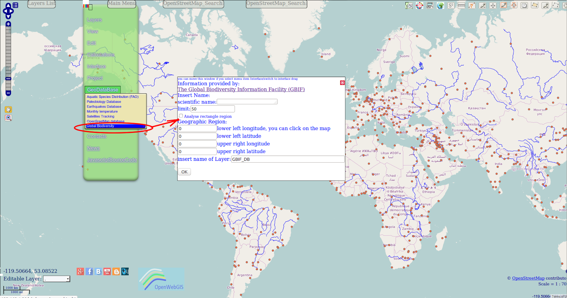The image size is (567, 298).
Task: Zoom in with the plus button
Action: (8, 24)
